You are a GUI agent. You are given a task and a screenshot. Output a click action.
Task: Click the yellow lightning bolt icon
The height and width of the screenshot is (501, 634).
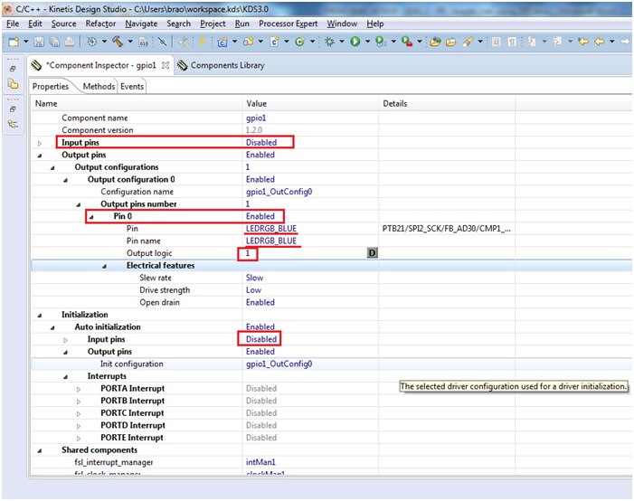click(x=203, y=42)
